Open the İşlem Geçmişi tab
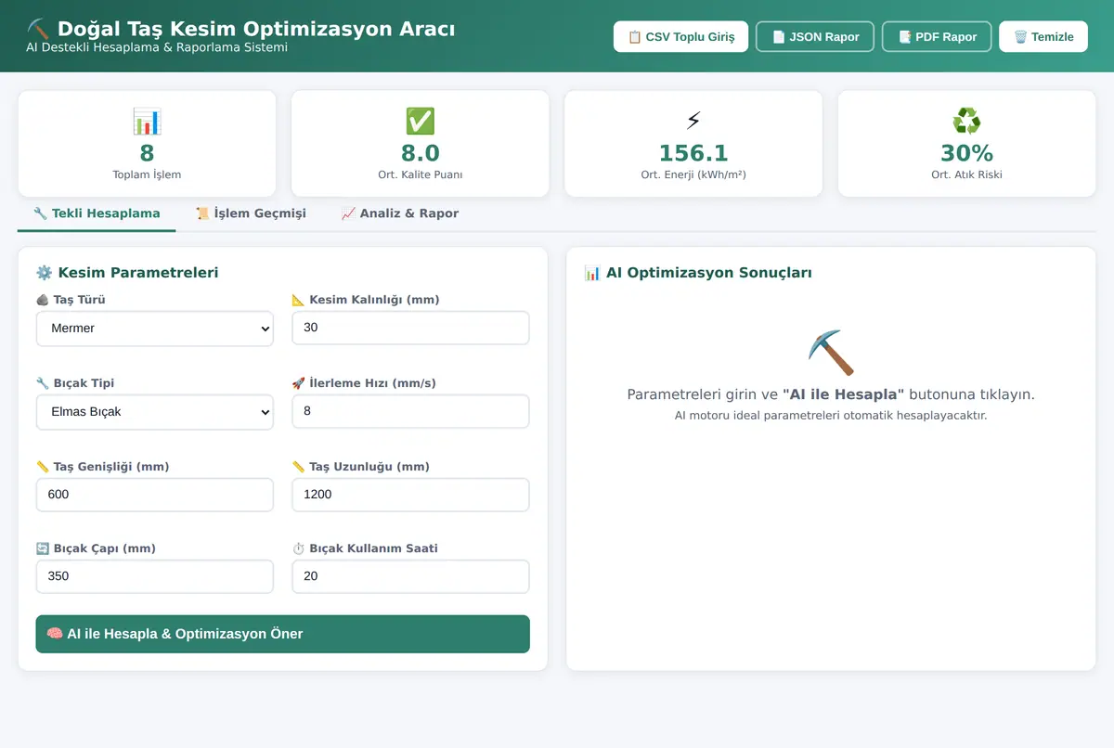The image size is (1114, 748). click(x=251, y=213)
